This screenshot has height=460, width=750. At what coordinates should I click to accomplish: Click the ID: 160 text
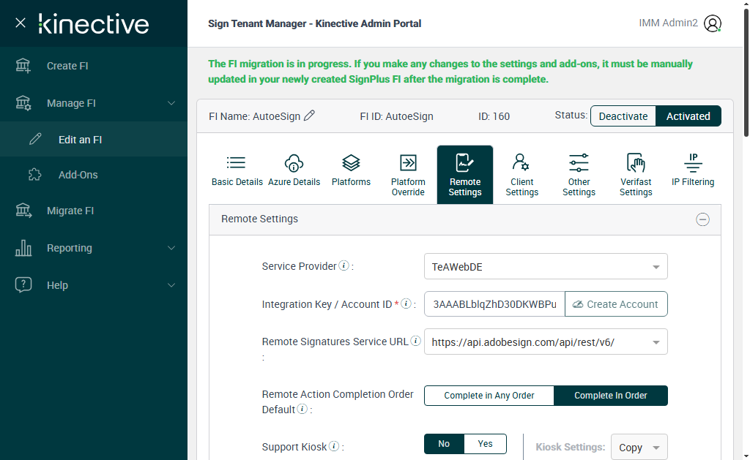click(x=494, y=116)
